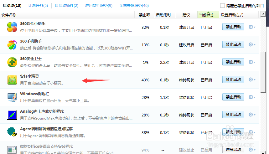The width and height of the screenshot is (269, 154).
Task: Click the 94% 禁止率 value
Action: tap(146, 150)
